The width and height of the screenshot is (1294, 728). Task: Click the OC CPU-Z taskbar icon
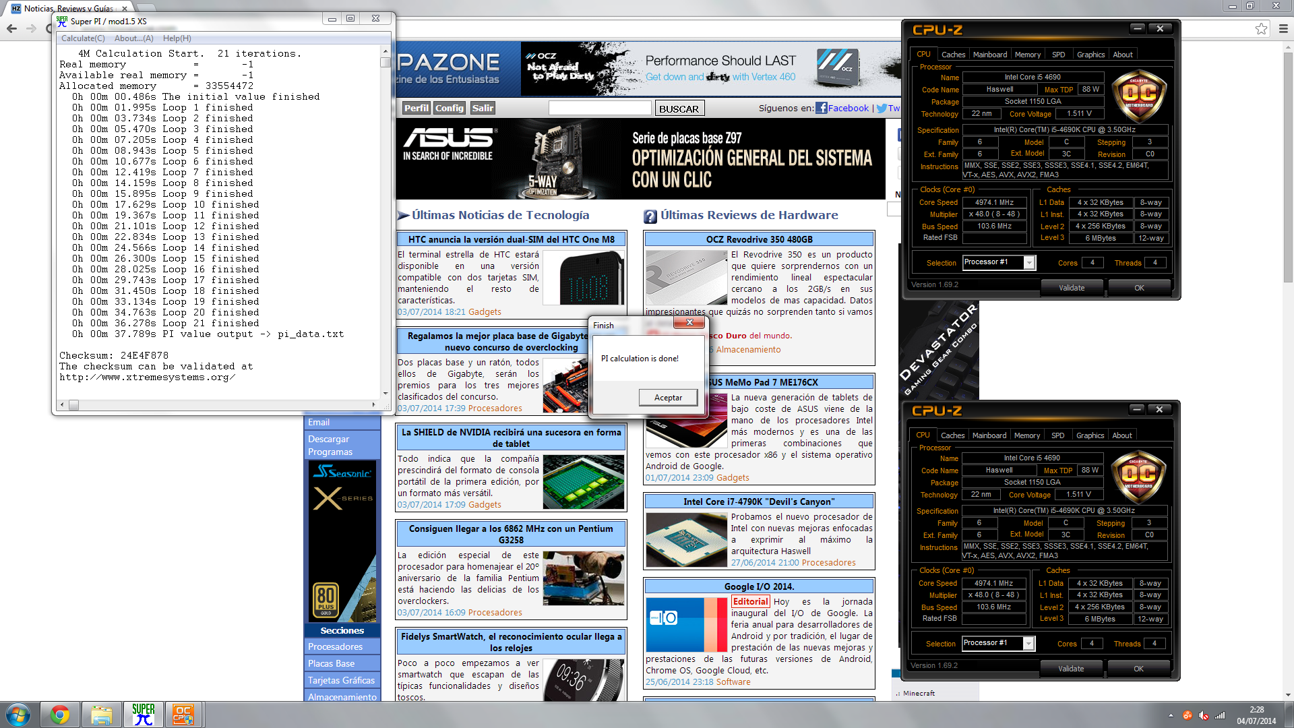pos(183,715)
